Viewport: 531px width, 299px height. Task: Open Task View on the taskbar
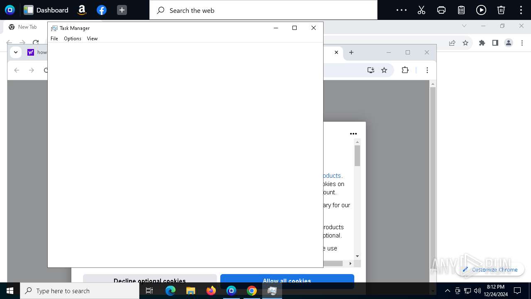click(x=149, y=291)
